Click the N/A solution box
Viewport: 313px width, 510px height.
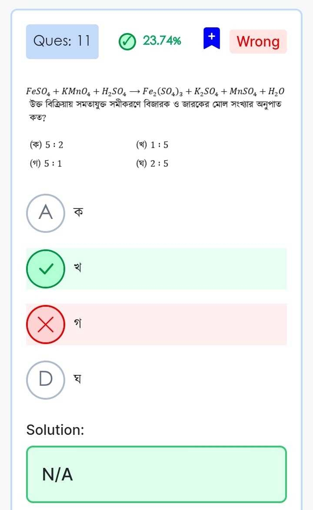coord(156,474)
